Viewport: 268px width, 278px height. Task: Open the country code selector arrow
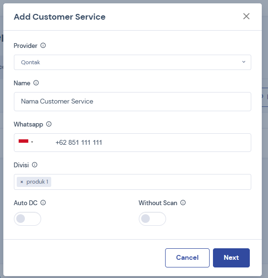pyautogui.click(x=32, y=142)
